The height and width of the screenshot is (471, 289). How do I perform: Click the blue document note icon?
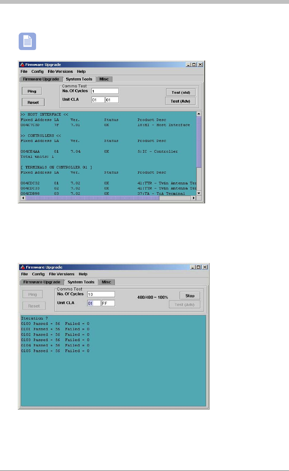pyautogui.click(x=28, y=41)
